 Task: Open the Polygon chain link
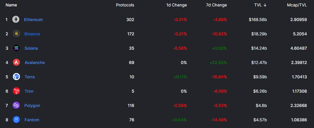point(32,105)
